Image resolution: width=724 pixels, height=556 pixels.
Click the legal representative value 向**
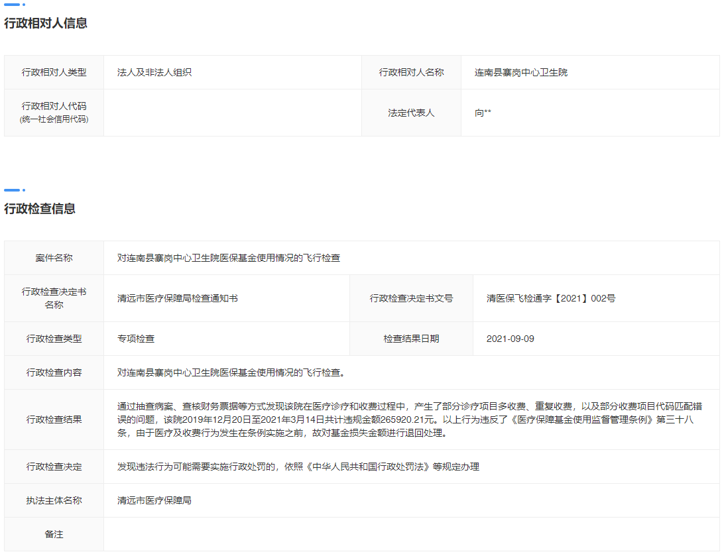click(x=483, y=113)
